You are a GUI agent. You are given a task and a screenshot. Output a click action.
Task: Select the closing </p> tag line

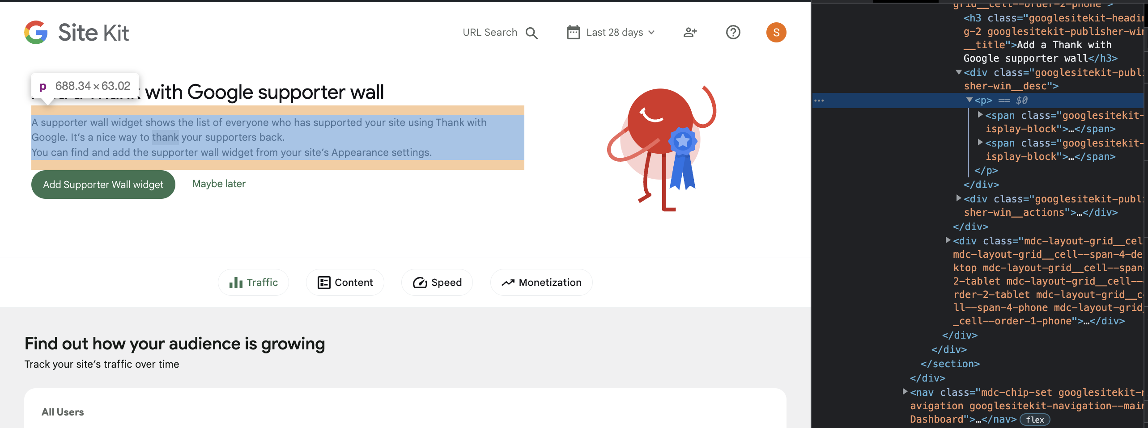986,170
